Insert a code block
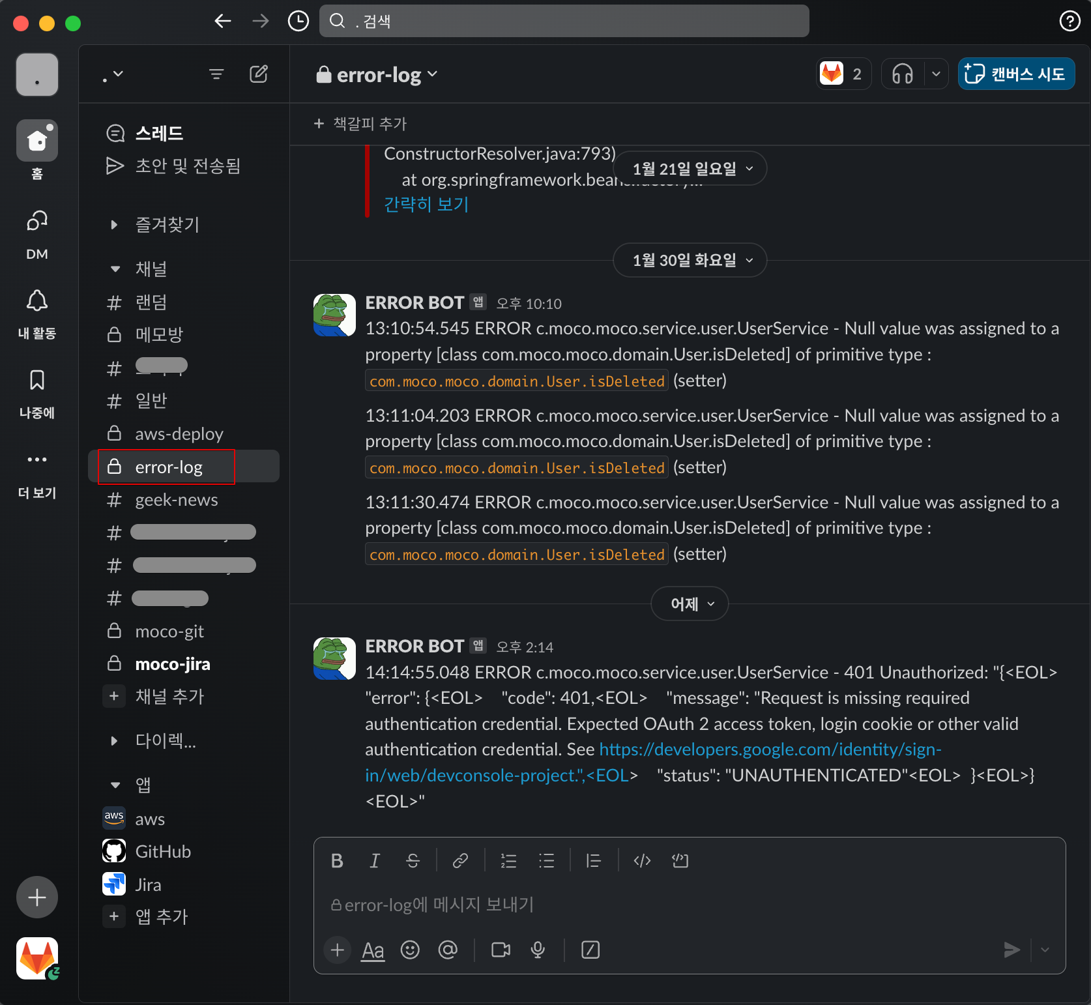The image size is (1091, 1005). [680, 861]
